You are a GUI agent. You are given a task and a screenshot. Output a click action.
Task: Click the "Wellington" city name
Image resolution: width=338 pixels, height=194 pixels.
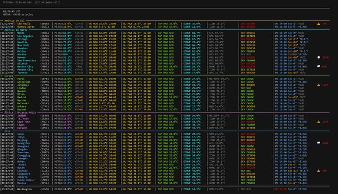pos(24,189)
